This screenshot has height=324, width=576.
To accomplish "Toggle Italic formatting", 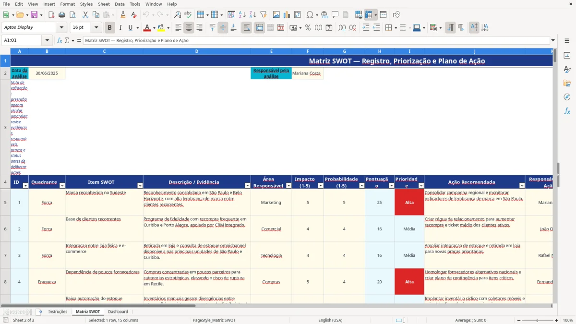I will pyautogui.click(x=120, y=28).
